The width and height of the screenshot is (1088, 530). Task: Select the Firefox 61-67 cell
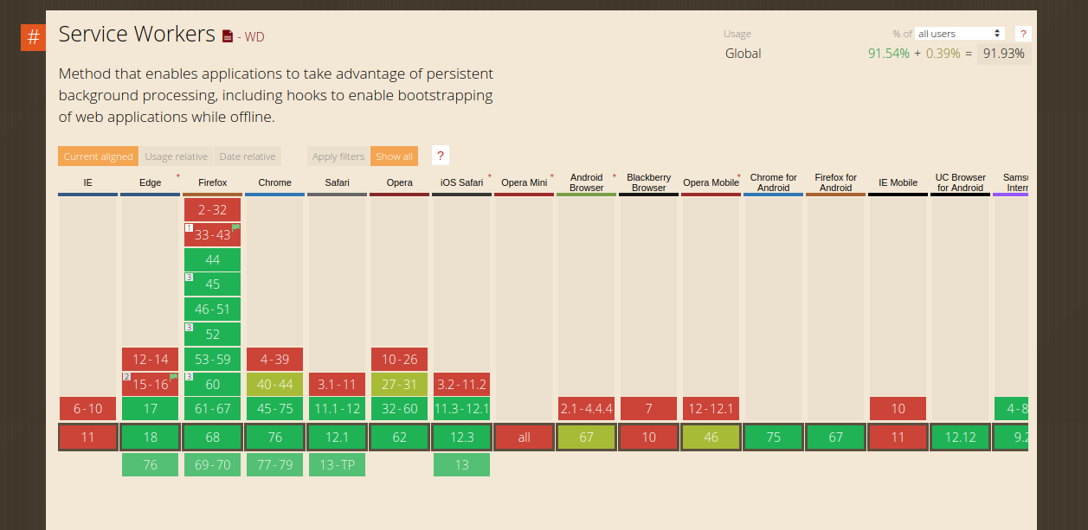[212, 409]
